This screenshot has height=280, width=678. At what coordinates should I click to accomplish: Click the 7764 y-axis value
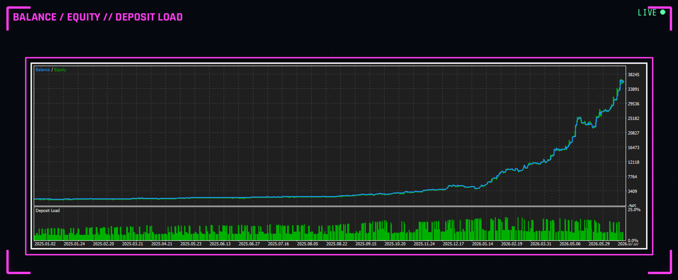[632, 177]
